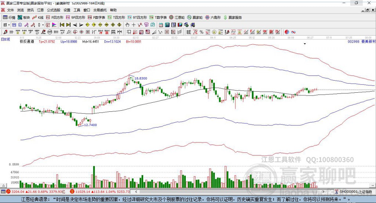Expand the candlestick style dropdown arrow
The height and width of the screenshot is (203, 376).
(x=43, y=25)
